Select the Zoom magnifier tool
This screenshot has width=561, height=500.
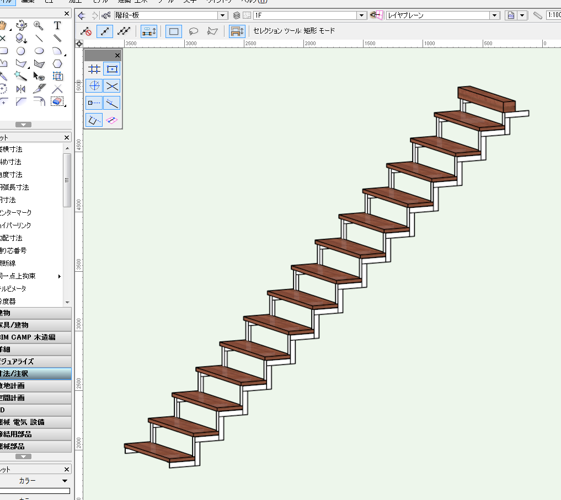(x=39, y=25)
